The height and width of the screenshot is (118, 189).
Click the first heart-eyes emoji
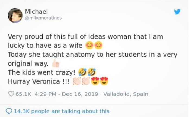click(x=95, y=81)
